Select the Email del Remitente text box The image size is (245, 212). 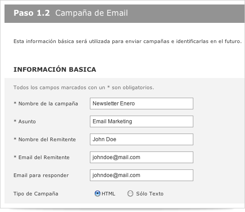pos(142,157)
